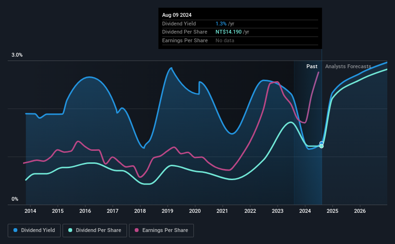Click the tooltip 'Earnings Per Share' row label
Viewport: 395px width, 244px height.
pos(185,40)
